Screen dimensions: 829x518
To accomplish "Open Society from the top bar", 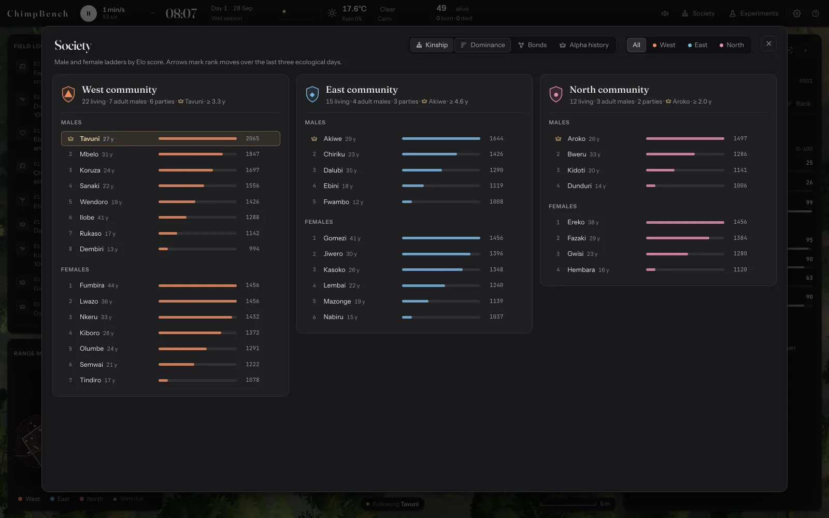I will tap(698, 13).
